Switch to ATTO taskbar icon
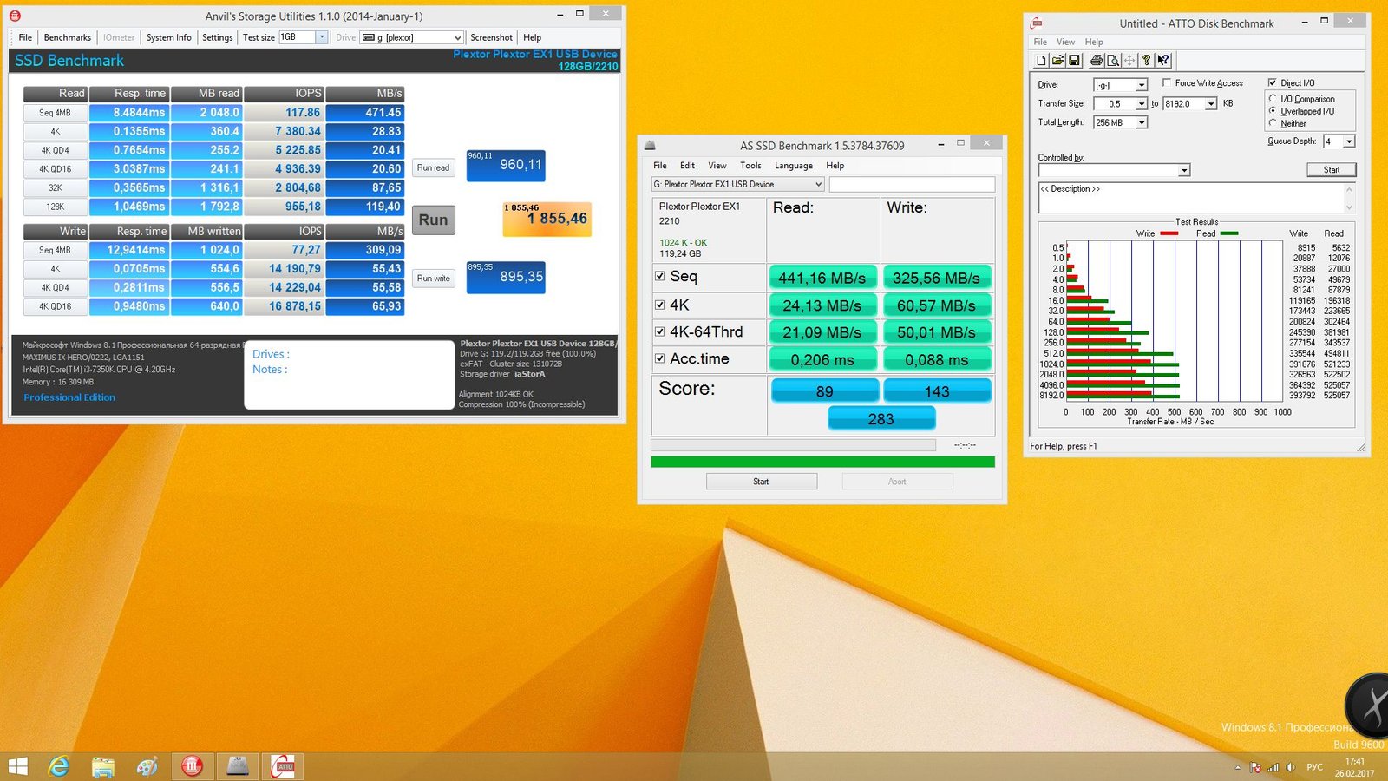The image size is (1388, 781). 283,766
